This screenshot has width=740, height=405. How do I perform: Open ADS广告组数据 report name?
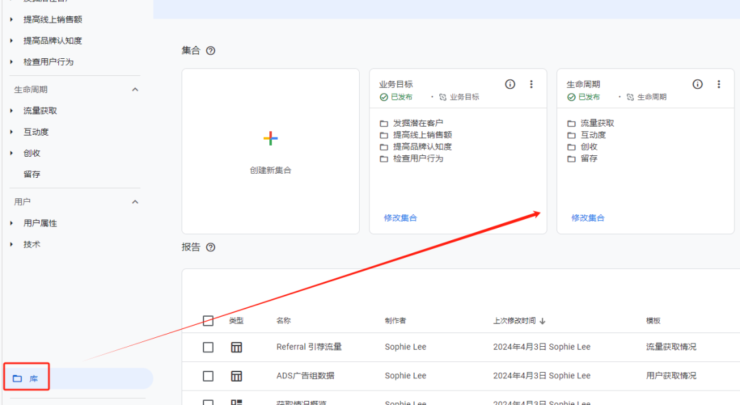[x=306, y=376]
